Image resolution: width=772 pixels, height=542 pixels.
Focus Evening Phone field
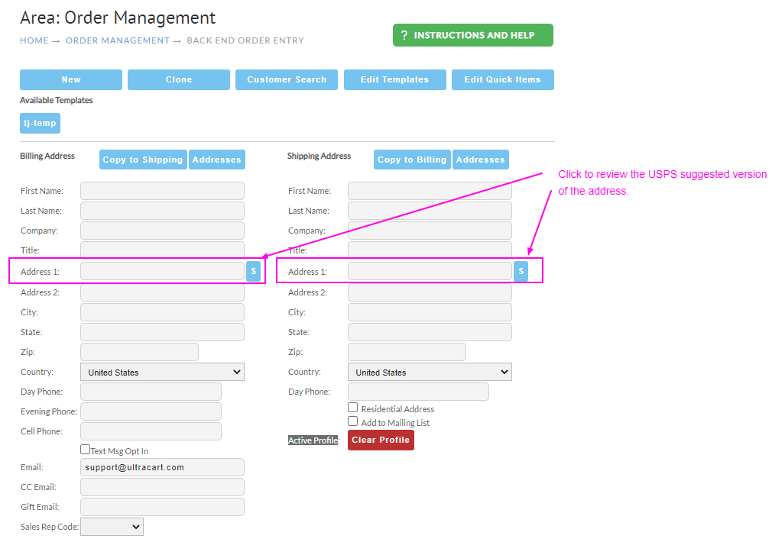tap(151, 411)
